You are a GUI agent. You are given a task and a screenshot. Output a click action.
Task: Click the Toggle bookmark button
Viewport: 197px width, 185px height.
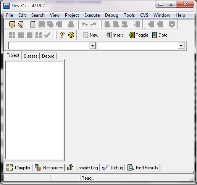(x=139, y=35)
